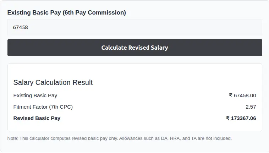Click the rupee symbol before 67458.00
The height and width of the screenshot is (153, 269).
point(231,95)
